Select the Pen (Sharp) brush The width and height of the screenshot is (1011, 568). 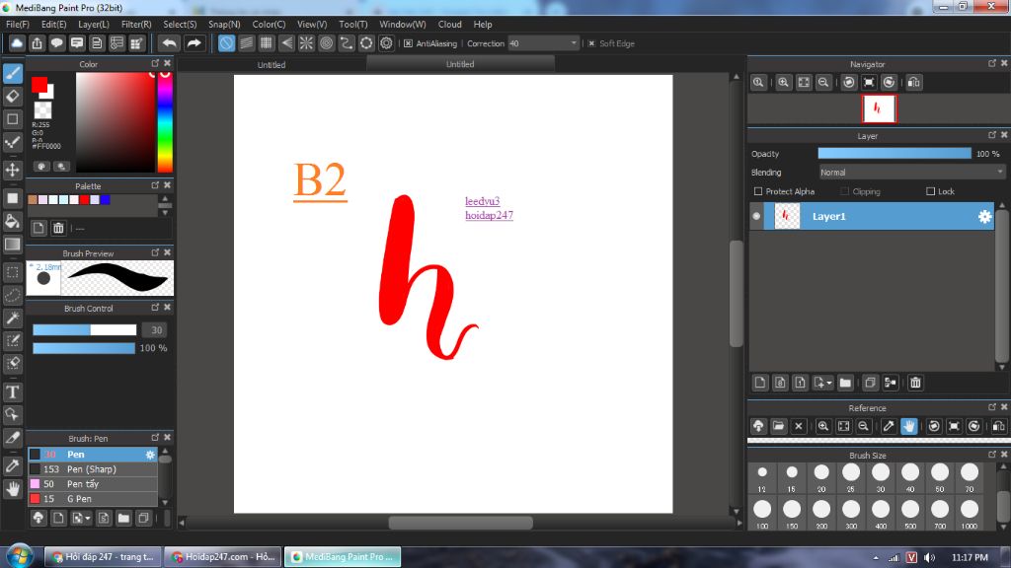pos(93,468)
